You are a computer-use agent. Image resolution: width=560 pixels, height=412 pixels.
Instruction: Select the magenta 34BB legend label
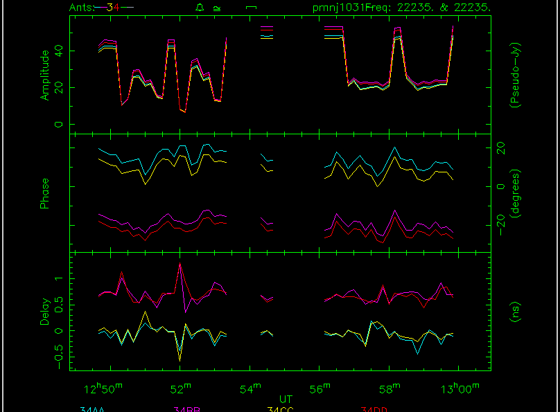point(186,409)
